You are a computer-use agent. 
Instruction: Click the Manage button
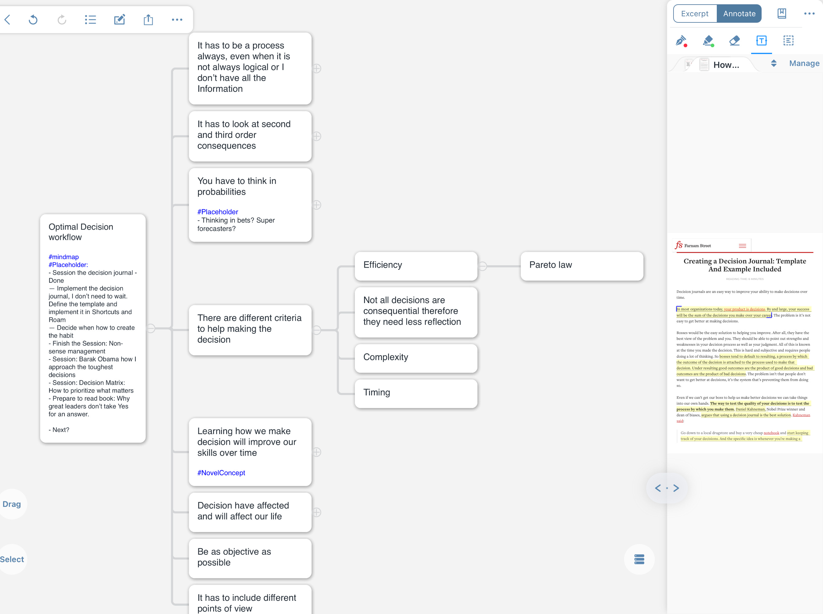point(804,64)
